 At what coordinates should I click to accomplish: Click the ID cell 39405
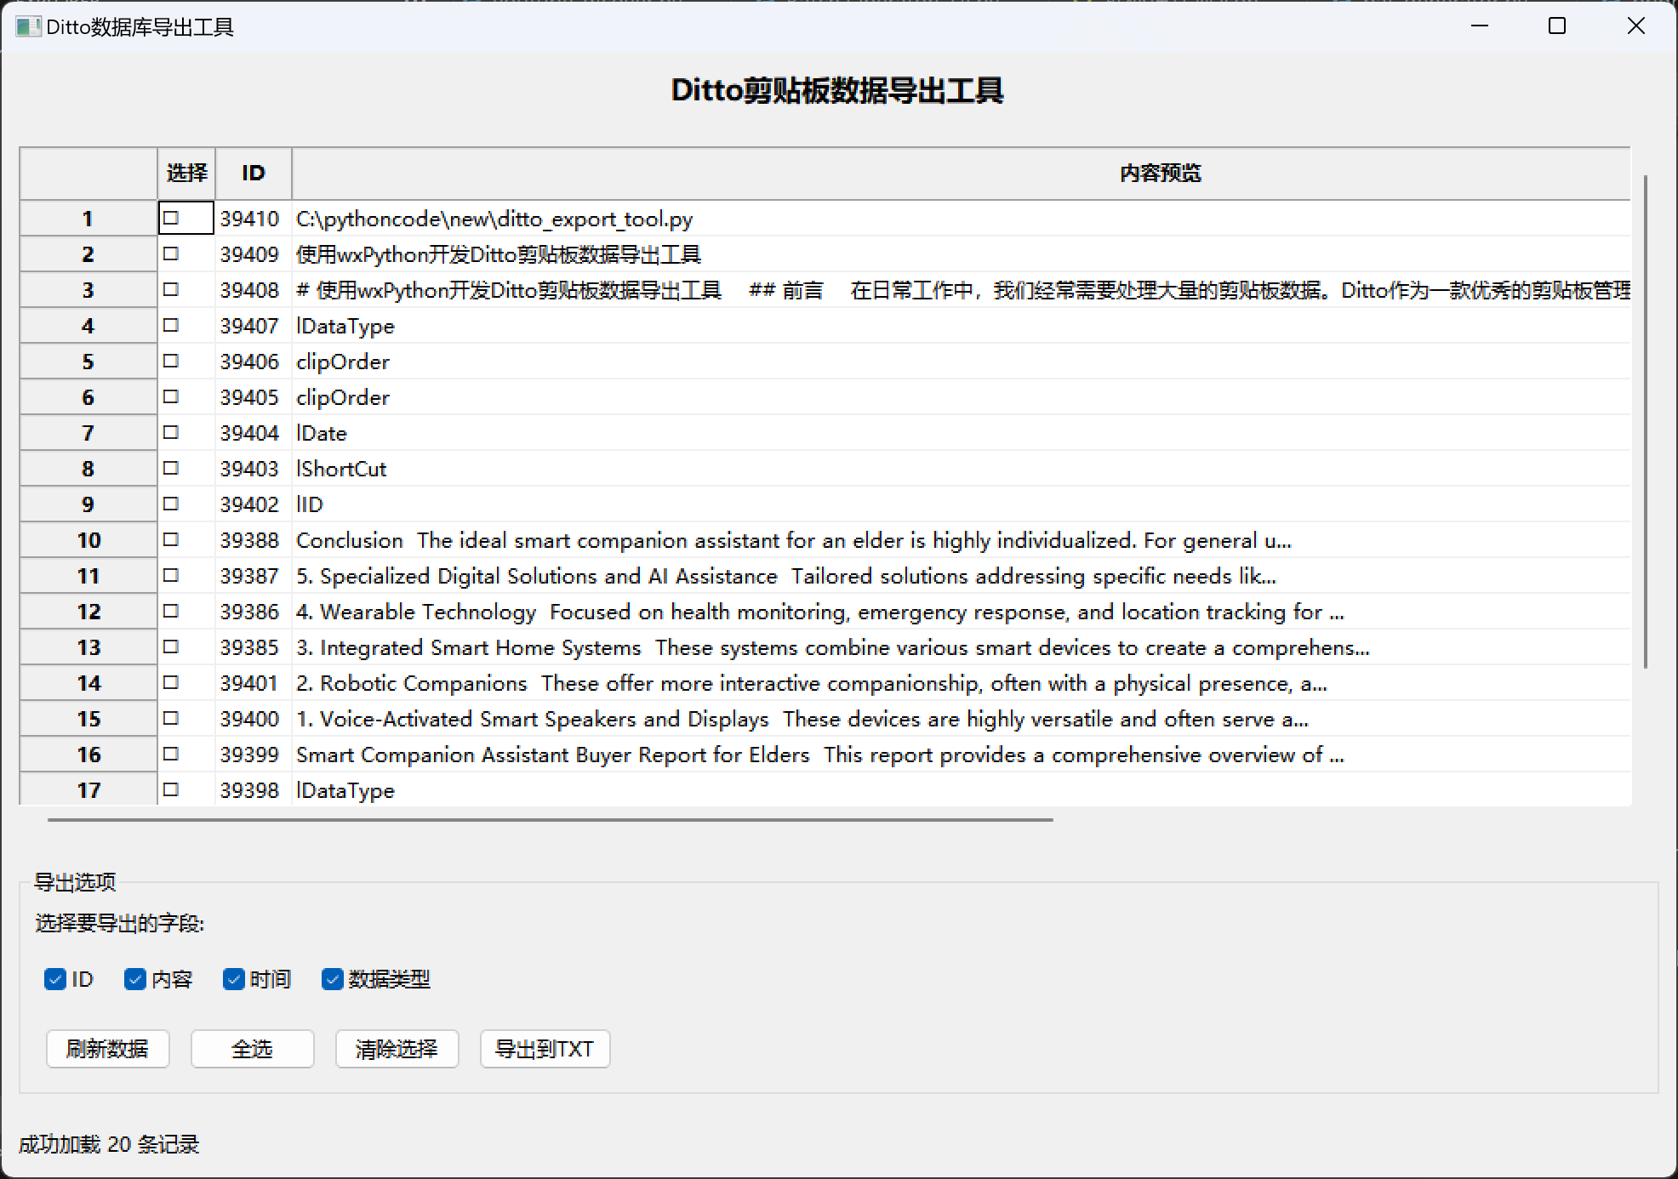click(x=254, y=397)
